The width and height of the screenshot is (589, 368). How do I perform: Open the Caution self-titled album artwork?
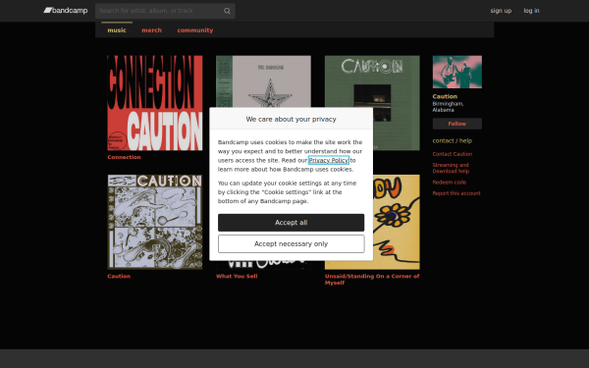[x=155, y=222]
